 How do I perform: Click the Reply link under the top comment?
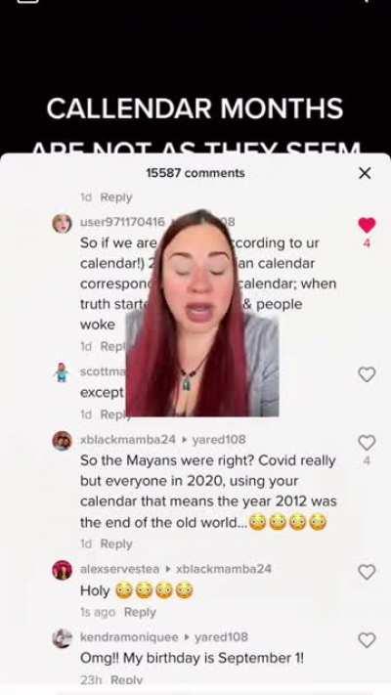(x=116, y=197)
